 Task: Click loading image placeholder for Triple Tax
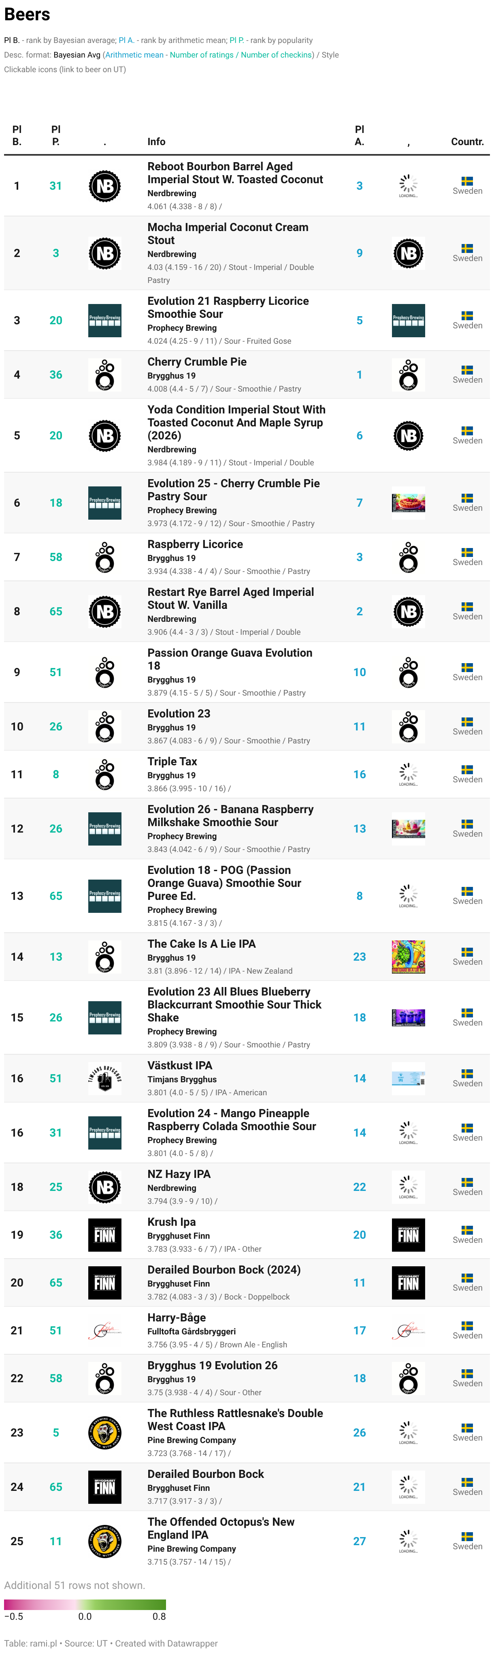[x=408, y=775]
